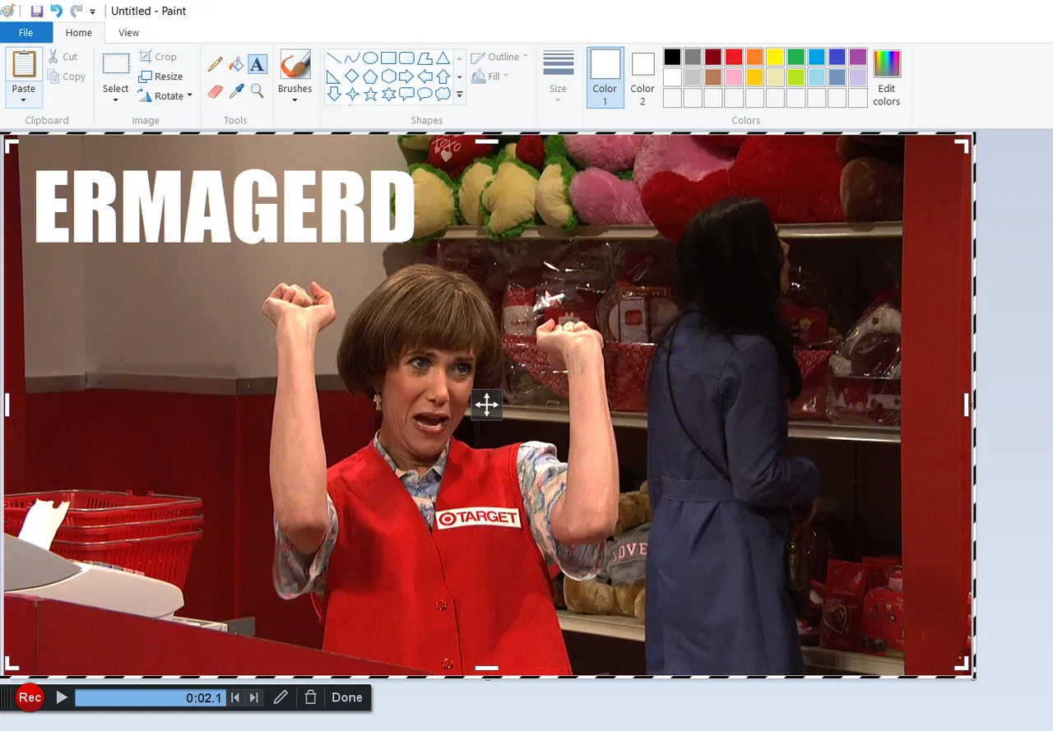Click the Paste clipboard icon
Viewport: 1053px width, 731px height.
click(x=24, y=64)
